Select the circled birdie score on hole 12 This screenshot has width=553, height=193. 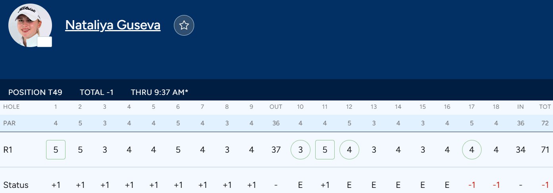349,150
